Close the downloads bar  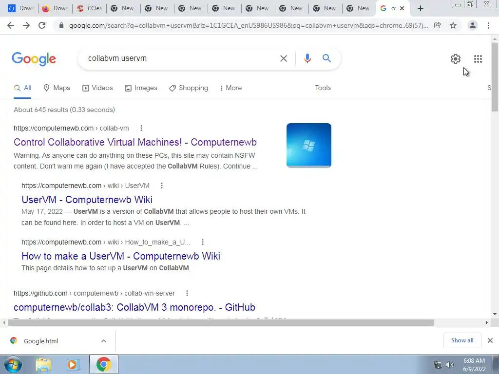click(x=490, y=340)
